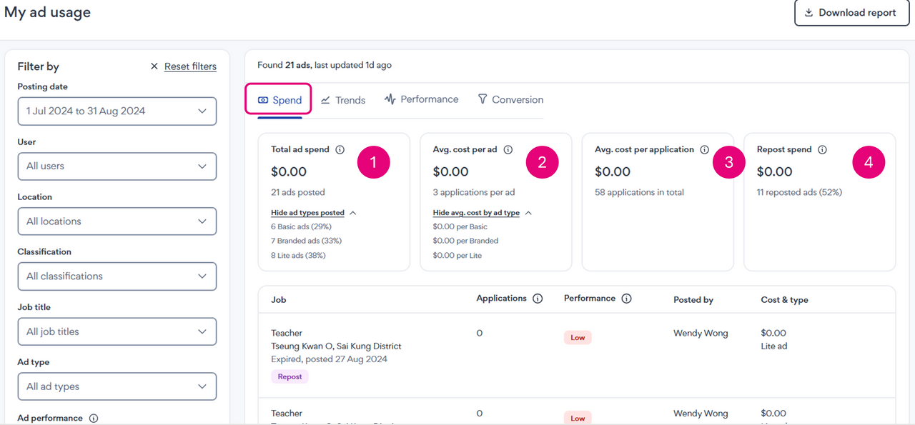Viewport: 915px width, 425px height.
Task: Click the Download report button
Action: click(x=851, y=13)
